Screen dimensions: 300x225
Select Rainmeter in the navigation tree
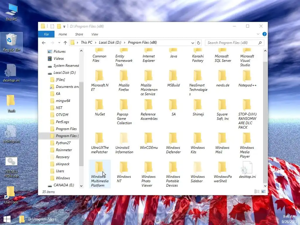pos(64,150)
